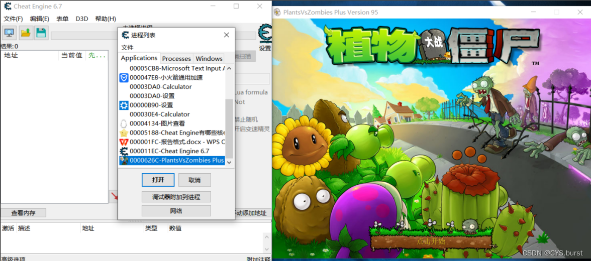This screenshot has height=261, width=591.
Task: Open Cheat Engine settings logo icon
Action: tap(264, 34)
